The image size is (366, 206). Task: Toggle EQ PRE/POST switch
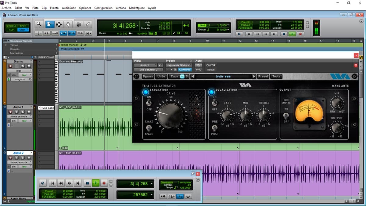pos(214,128)
